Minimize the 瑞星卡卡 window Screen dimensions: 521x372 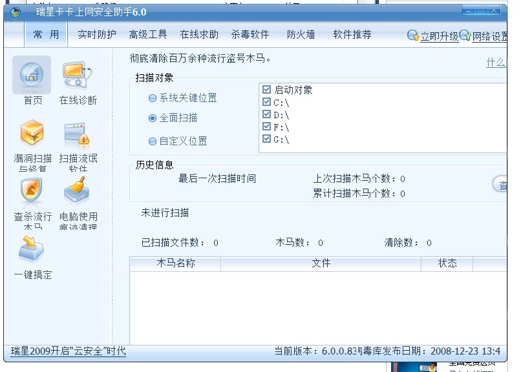coord(468,10)
